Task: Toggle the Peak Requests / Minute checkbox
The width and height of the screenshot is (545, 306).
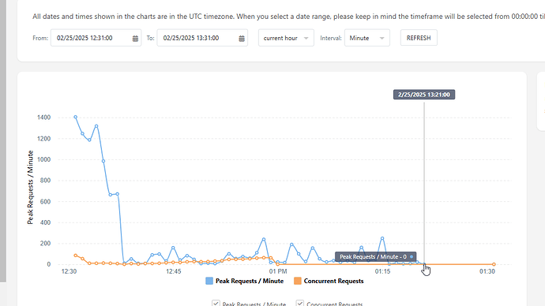Action: point(216,304)
